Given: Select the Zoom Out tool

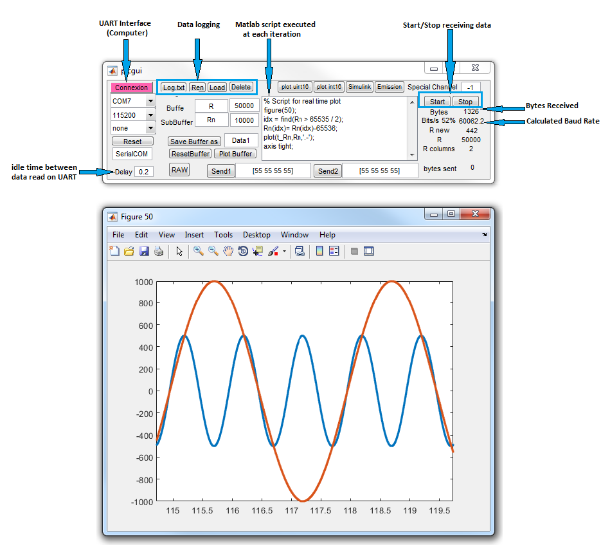Looking at the screenshot, I should (x=213, y=251).
